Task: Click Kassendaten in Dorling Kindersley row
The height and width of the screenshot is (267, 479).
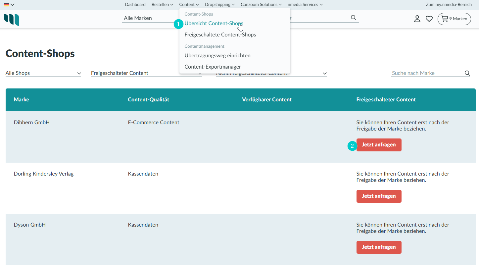Action: [x=143, y=174]
